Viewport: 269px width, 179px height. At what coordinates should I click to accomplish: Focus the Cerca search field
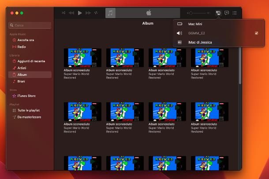(30, 25)
